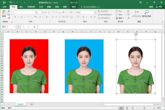Click the zoom slider in status bar

click(x=144, y=108)
